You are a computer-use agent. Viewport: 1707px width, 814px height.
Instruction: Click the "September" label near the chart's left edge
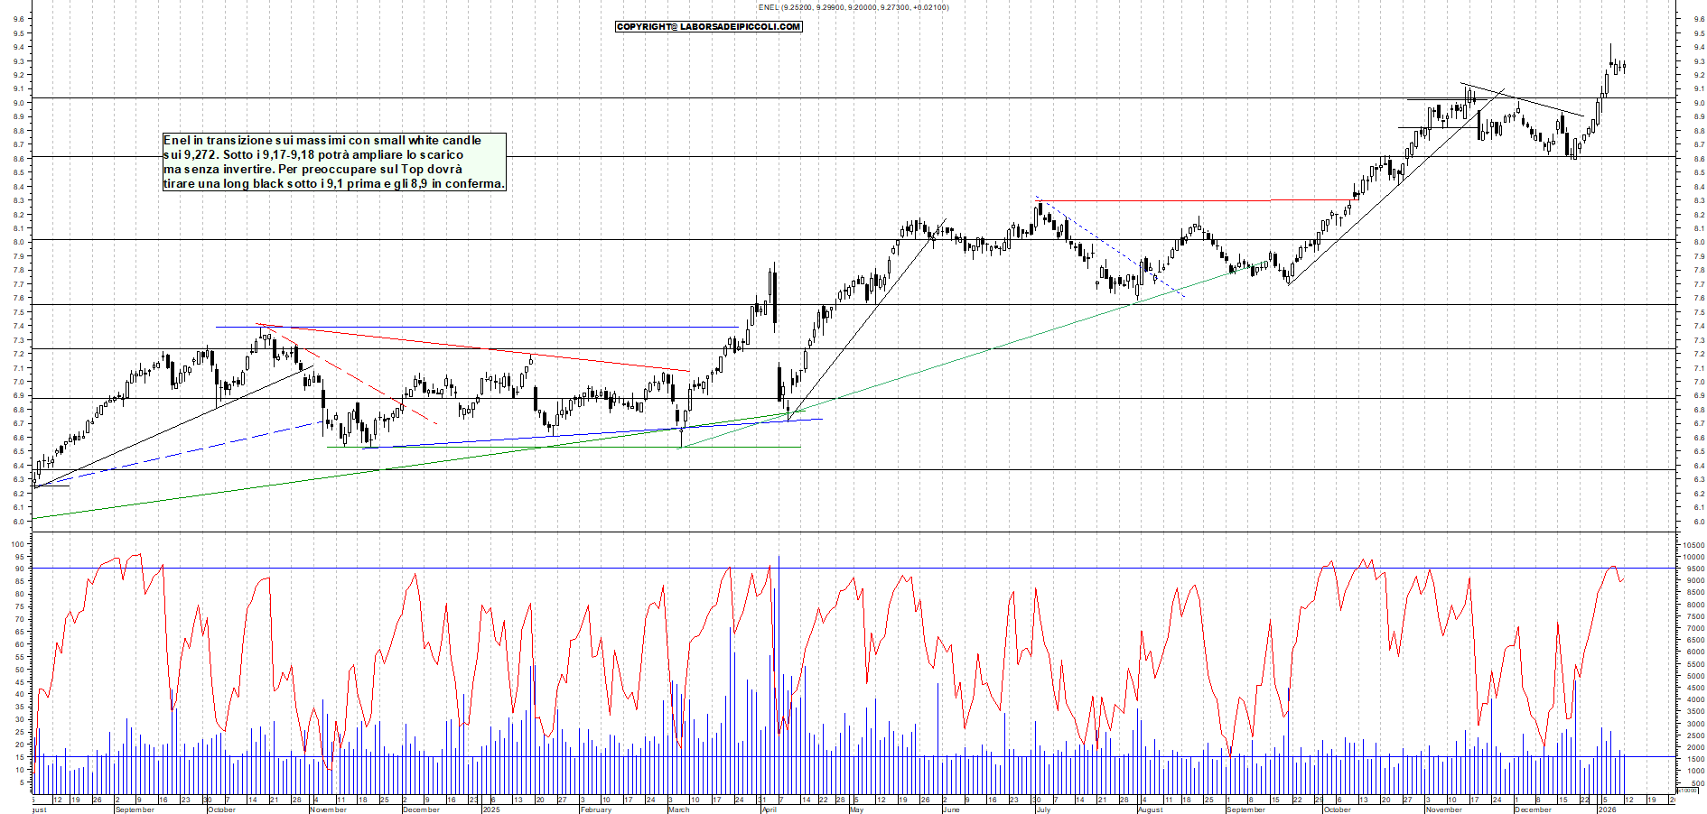pyautogui.click(x=135, y=809)
